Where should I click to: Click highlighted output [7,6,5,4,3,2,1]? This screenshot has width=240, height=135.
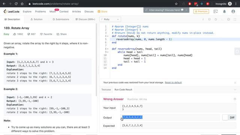pos(132,117)
